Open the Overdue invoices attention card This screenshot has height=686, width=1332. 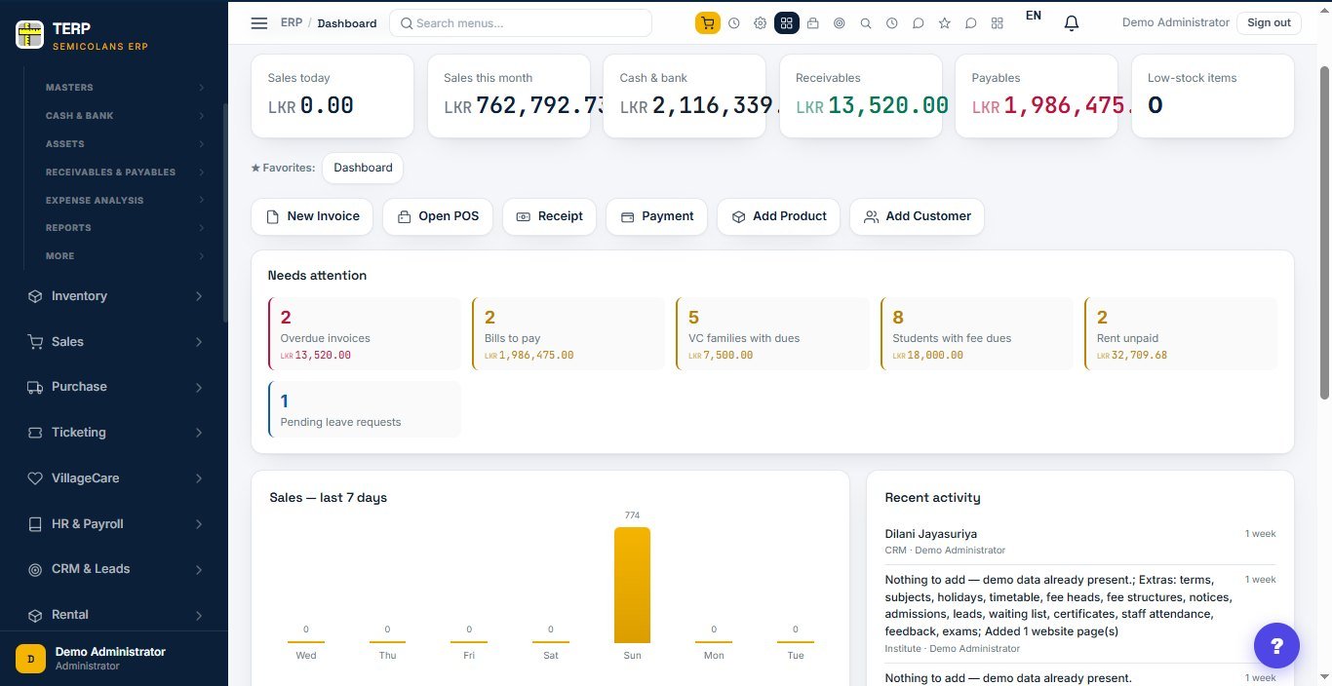(x=364, y=333)
